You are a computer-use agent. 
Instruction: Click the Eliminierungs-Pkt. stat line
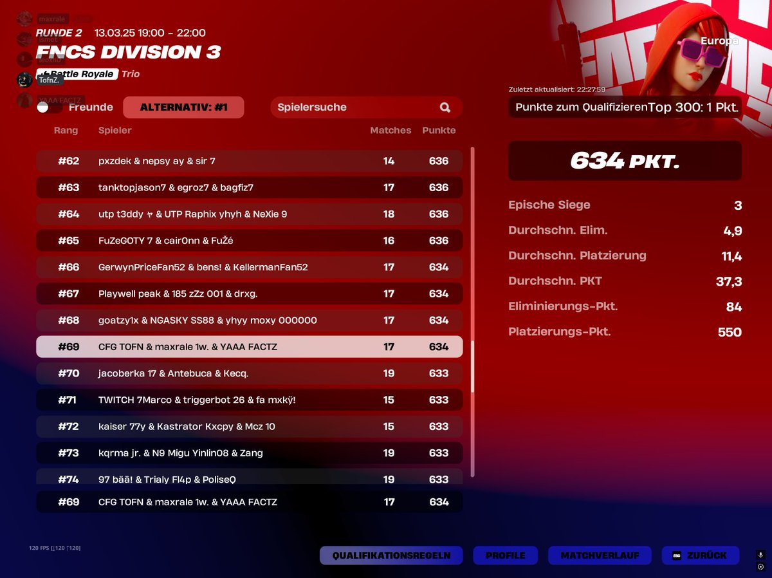pyautogui.click(x=625, y=307)
